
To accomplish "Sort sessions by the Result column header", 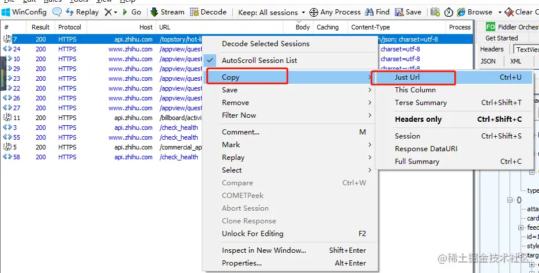I will [x=40, y=27].
